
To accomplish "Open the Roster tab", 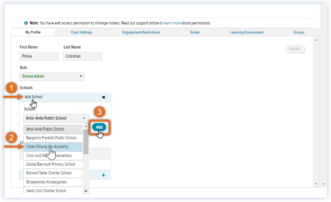I will pos(195,32).
